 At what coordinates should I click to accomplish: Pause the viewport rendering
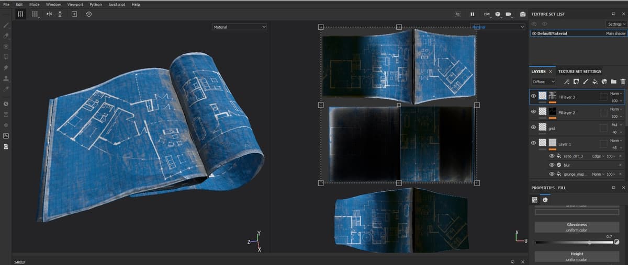(472, 14)
